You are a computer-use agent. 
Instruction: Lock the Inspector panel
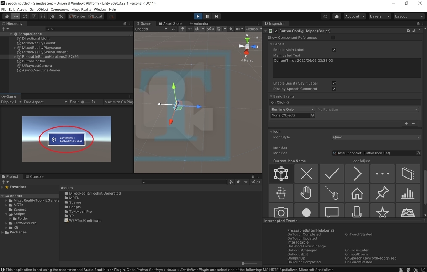coord(418,23)
